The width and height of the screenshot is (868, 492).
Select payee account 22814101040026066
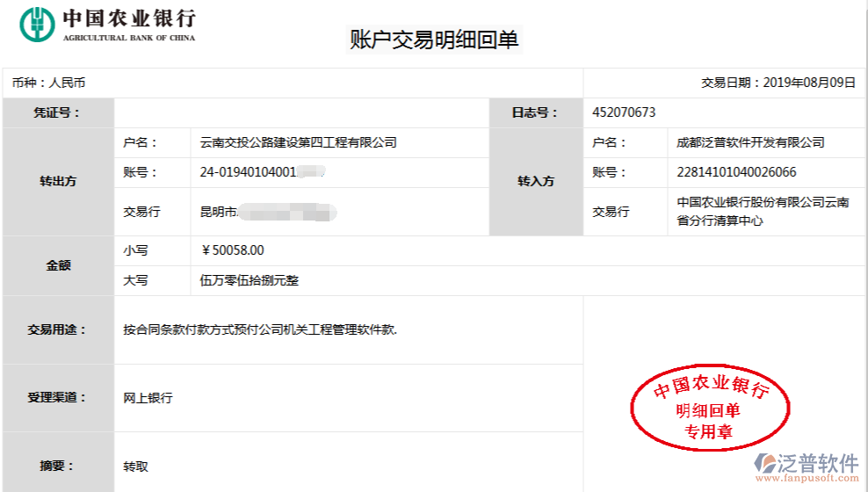(x=736, y=172)
